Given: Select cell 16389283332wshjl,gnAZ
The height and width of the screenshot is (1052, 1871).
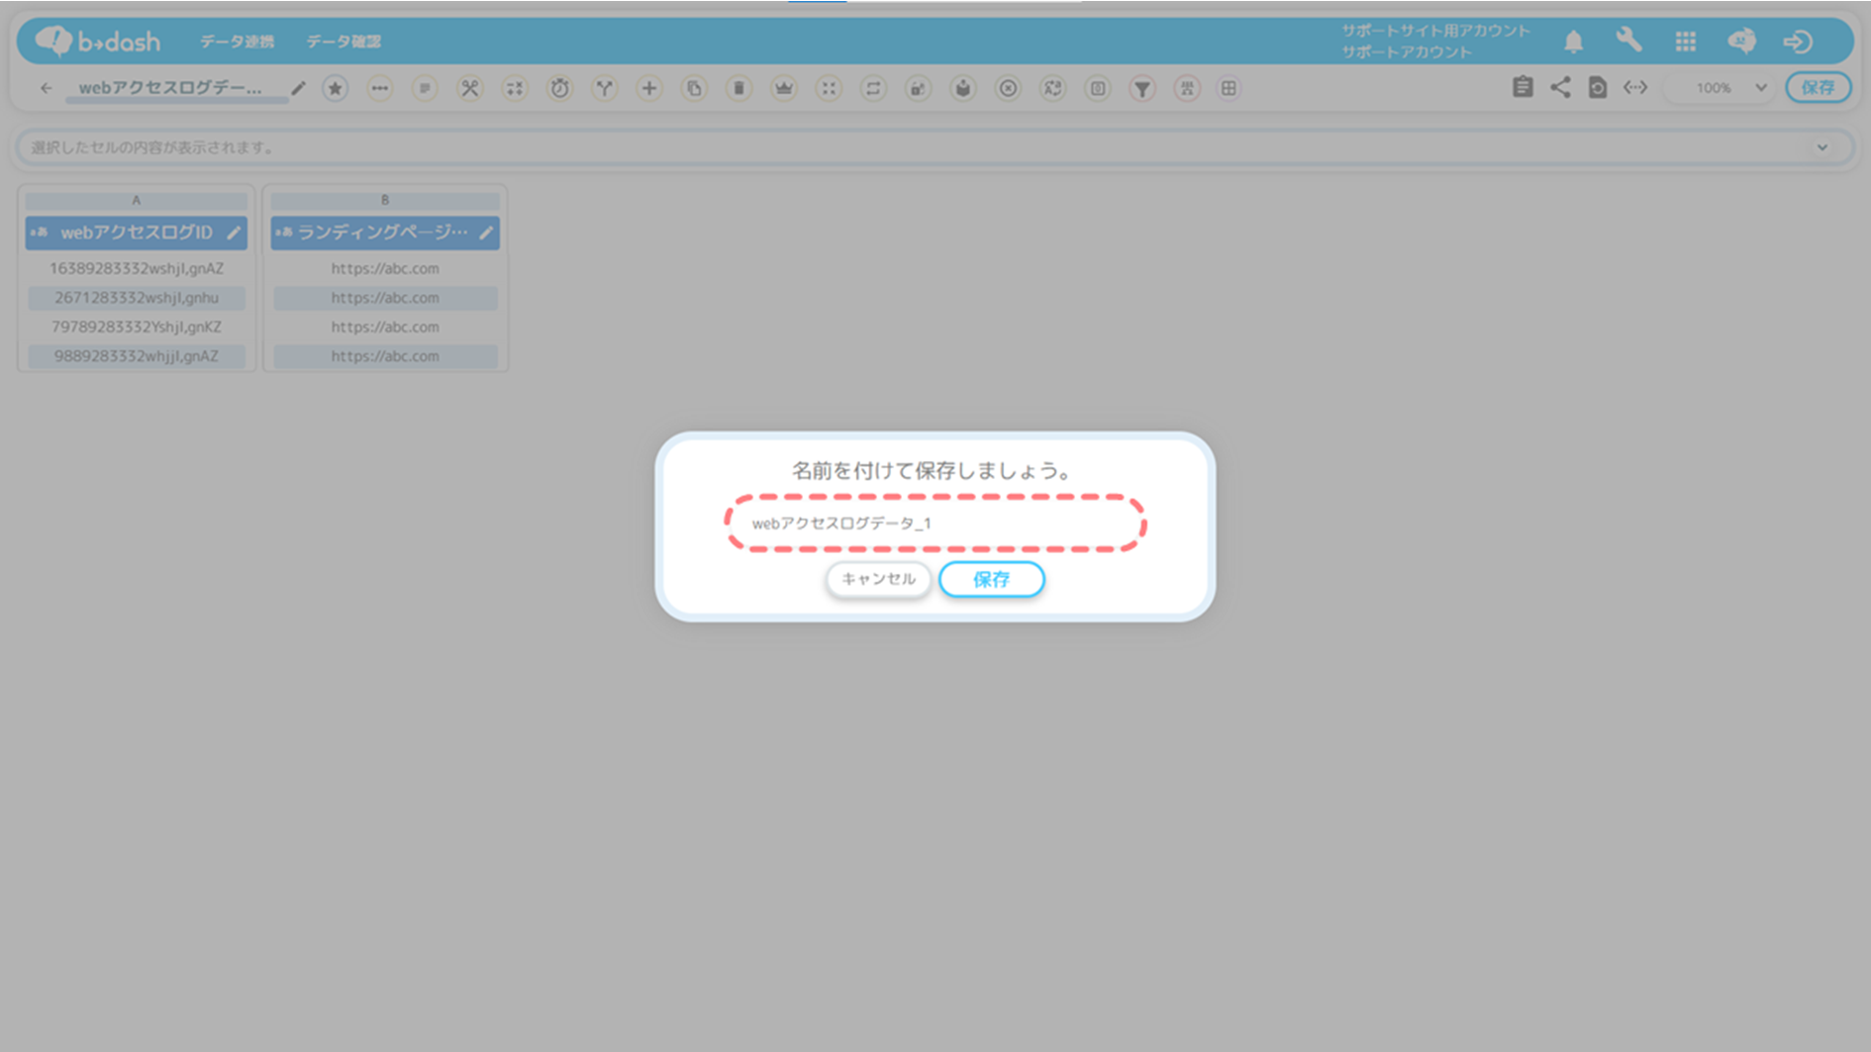Looking at the screenshot, I should [x=137, y=268].
